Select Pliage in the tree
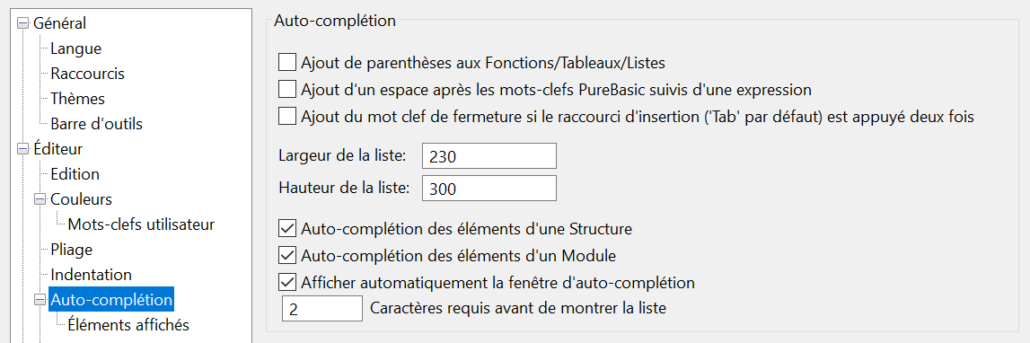Image resolution: width=1030 pixels, height=343 pixels. (71, 249)
